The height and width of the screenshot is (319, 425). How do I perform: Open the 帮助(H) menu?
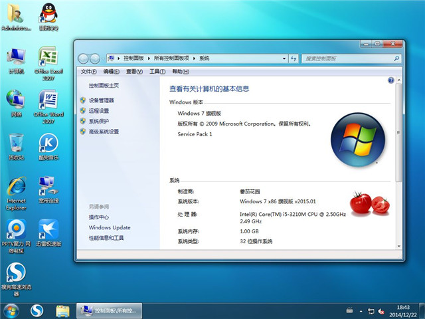click(x=181, y=72)
